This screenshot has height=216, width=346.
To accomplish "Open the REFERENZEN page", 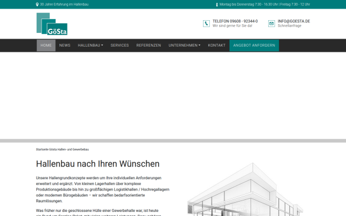I will pos(149,46).
